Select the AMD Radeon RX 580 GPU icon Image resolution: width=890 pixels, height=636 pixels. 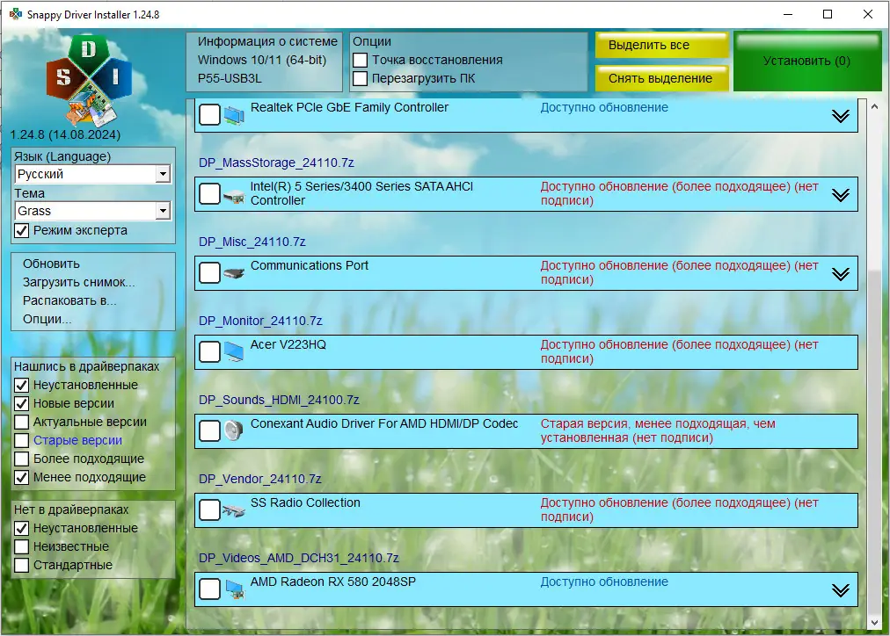click(x=234, y=589)
